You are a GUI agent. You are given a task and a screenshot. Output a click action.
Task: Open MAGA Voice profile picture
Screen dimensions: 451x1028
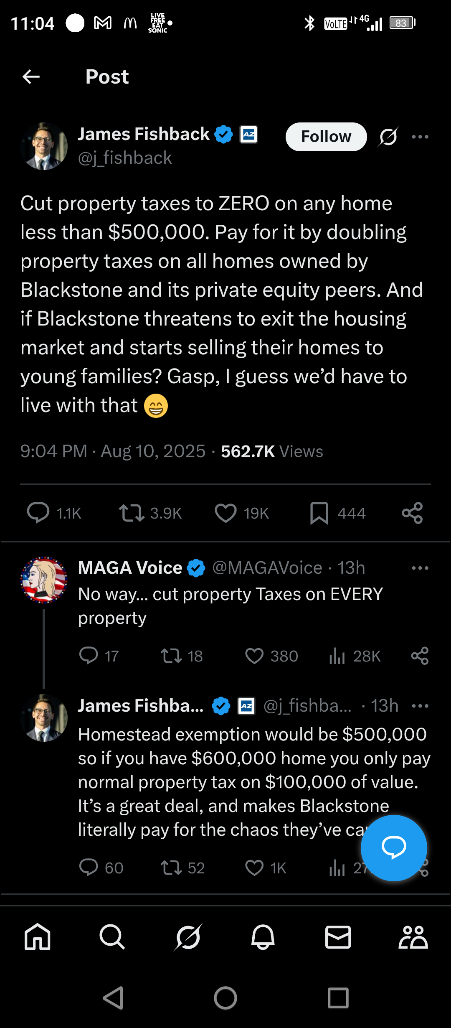coord(44,580)
